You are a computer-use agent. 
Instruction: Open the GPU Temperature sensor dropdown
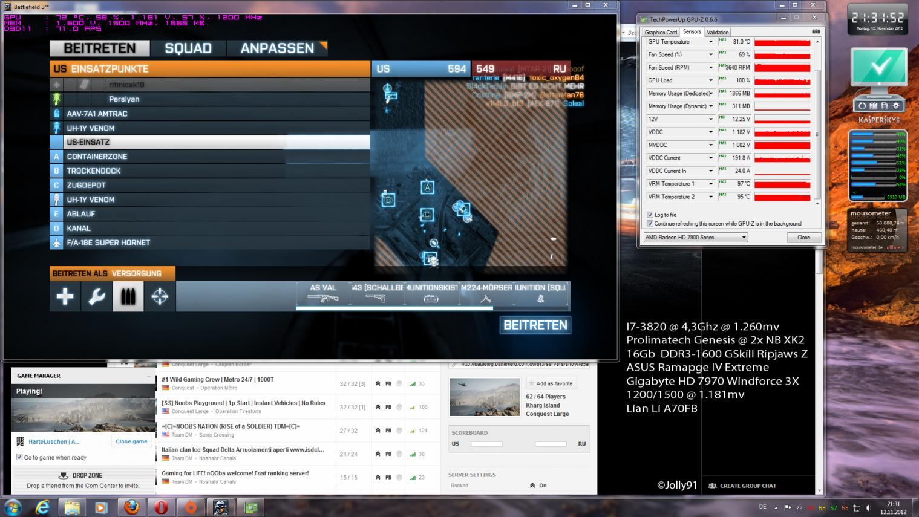pyautogui.click(x=711, y=42)
